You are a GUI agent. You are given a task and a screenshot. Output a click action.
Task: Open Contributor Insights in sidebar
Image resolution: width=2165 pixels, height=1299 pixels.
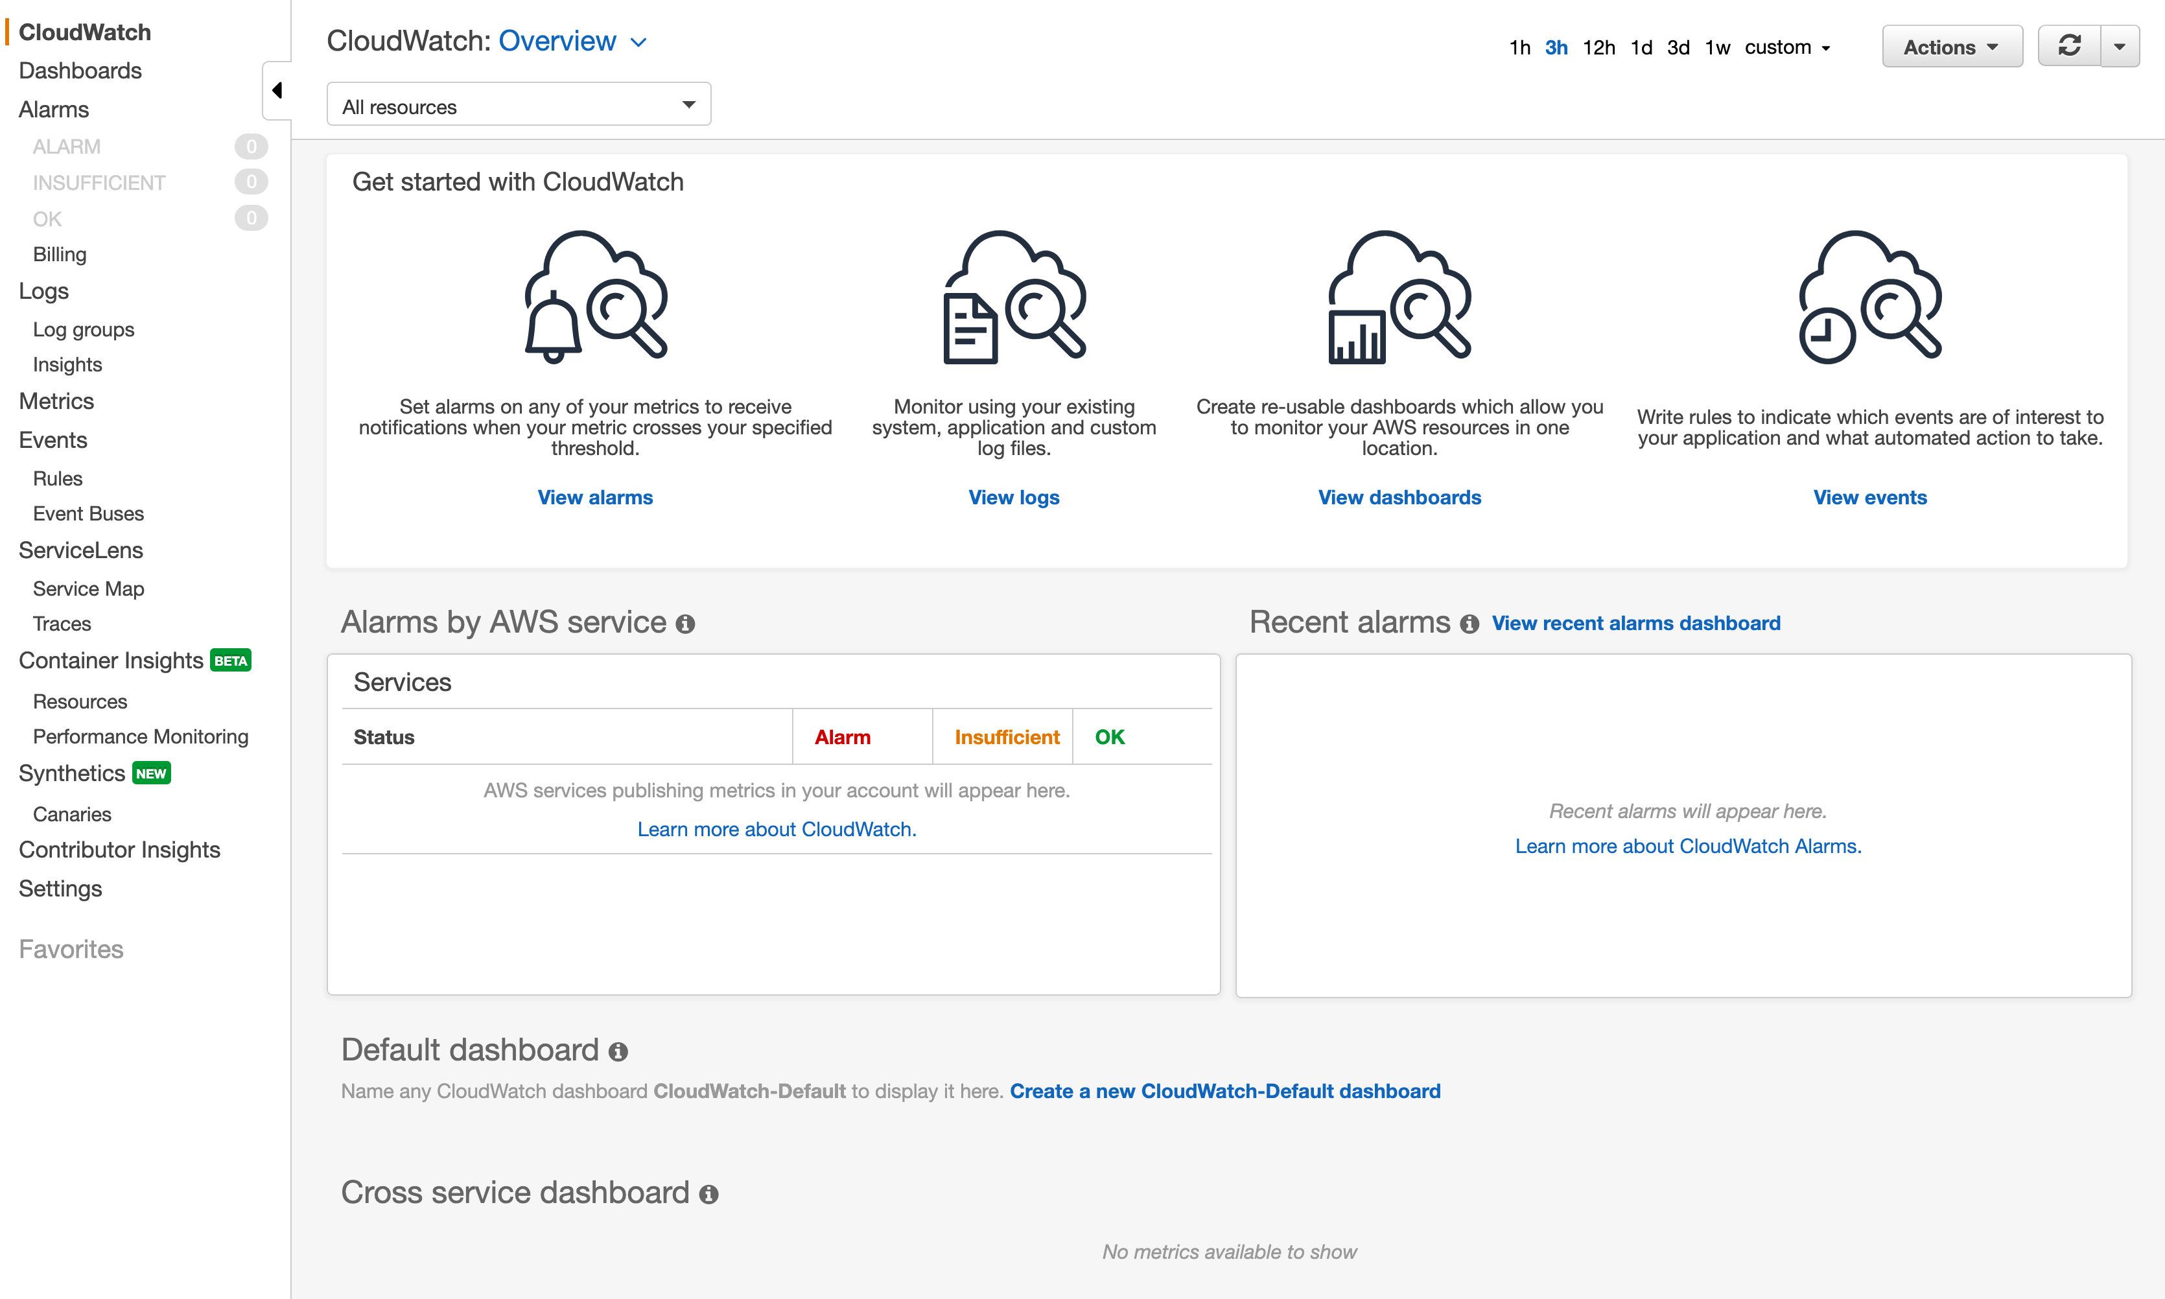119,850
